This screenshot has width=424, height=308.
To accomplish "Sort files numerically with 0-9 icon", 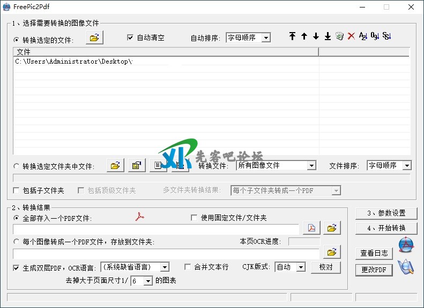I will pyautogui.click(x=375, y=36).
